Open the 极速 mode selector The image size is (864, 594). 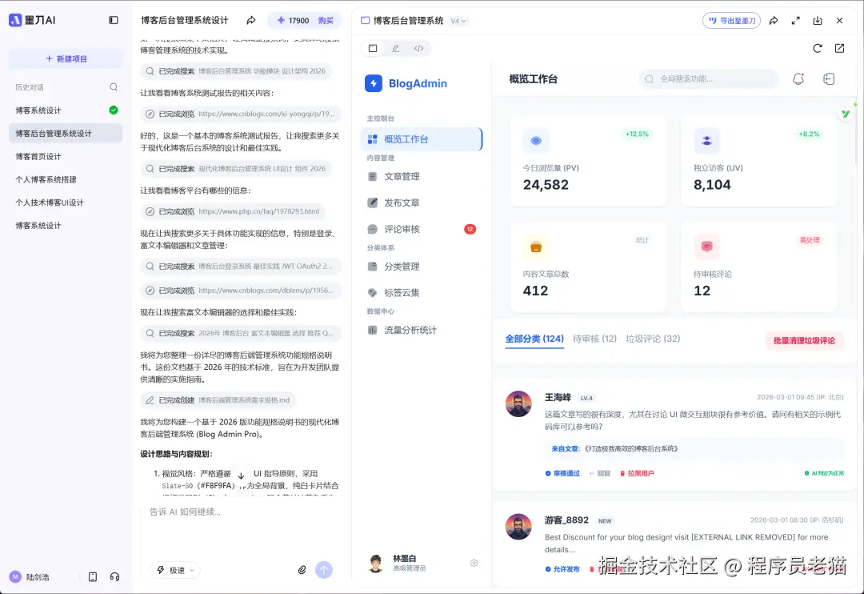(x=175, y=569)
